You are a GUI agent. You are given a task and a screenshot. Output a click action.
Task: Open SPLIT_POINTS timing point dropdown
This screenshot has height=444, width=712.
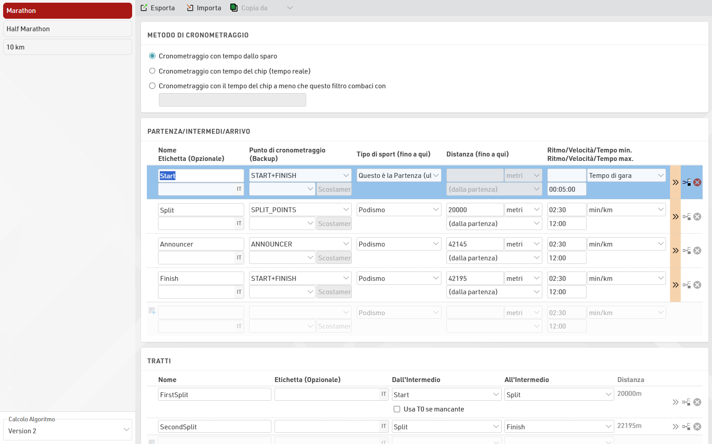(300, 210)
